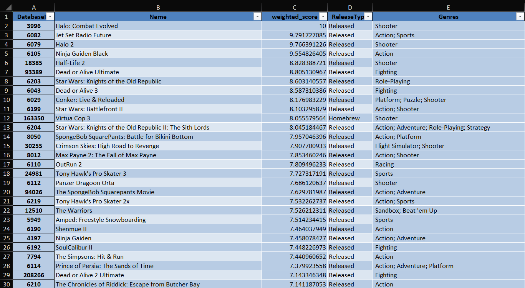Click the database ID cell 163350
525x288 pixels.
pos(34,118)
